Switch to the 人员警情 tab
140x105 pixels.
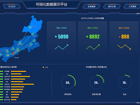coord(132,6)
